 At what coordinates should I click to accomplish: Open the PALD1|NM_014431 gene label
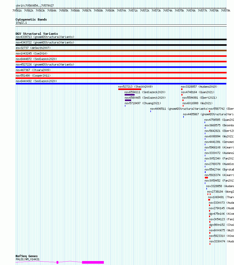click(28, 259)
